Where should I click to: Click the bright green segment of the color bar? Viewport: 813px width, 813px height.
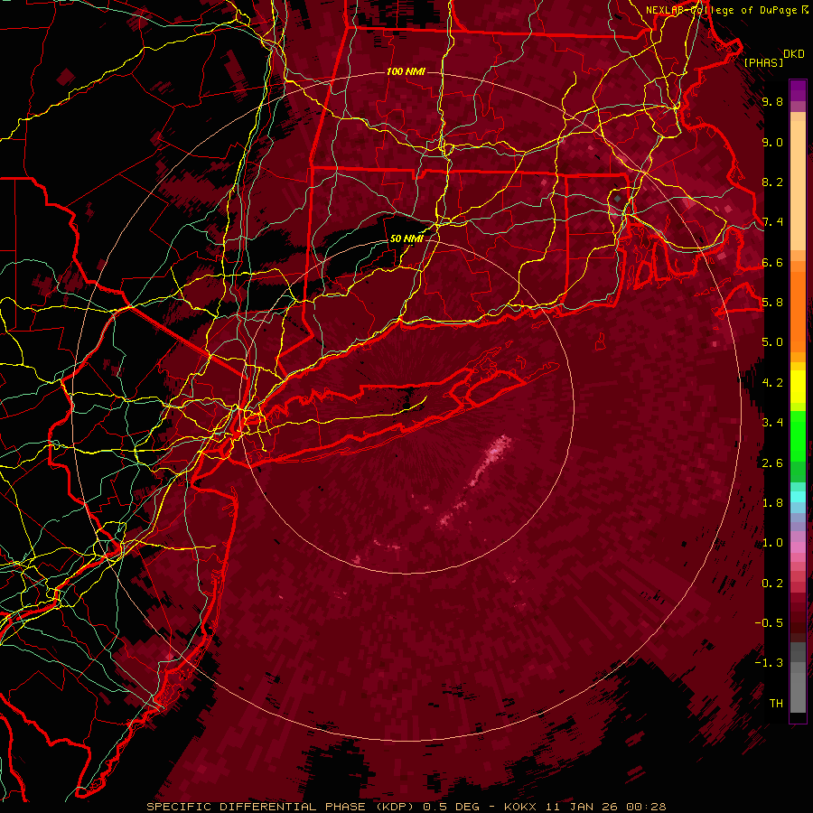[x=798, y=435]
